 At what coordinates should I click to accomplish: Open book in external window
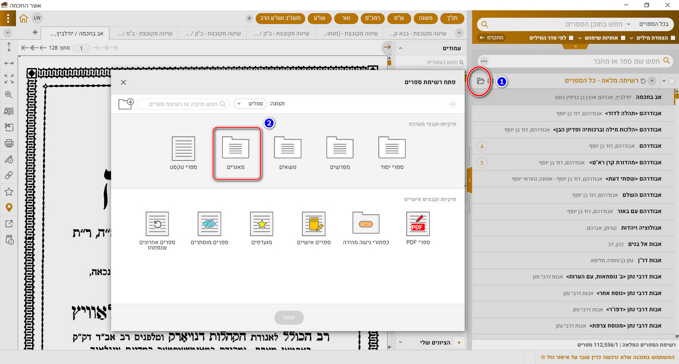click(x=8, y=223)
